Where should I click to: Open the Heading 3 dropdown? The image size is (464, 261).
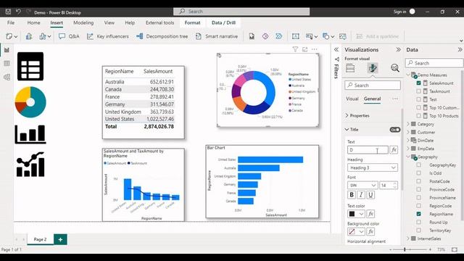(372, 167)
